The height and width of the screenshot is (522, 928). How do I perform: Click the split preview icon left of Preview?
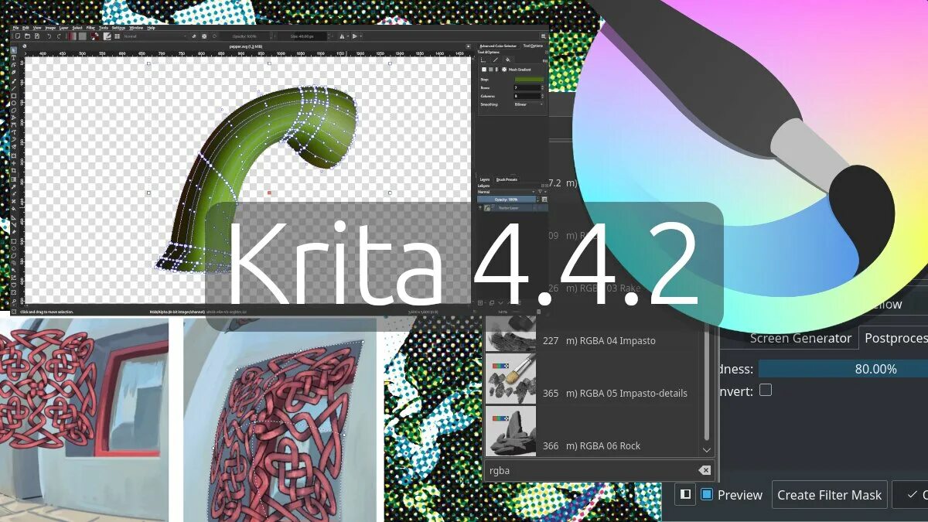click(685, 494)
